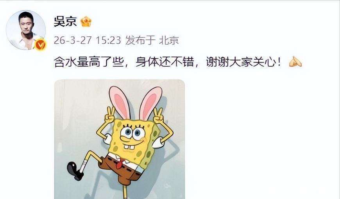The height and width of the screenshot is (199, 340).
Task: Click the phrase 含水量高了些
Action: [x=89, y=62]
